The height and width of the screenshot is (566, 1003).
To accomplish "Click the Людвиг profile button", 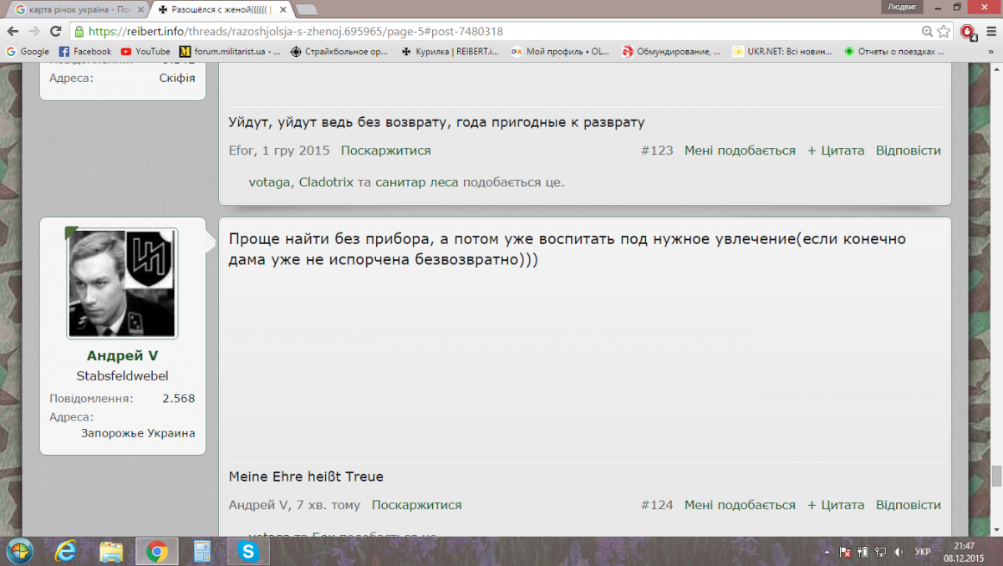I will (x=902, y=7).
